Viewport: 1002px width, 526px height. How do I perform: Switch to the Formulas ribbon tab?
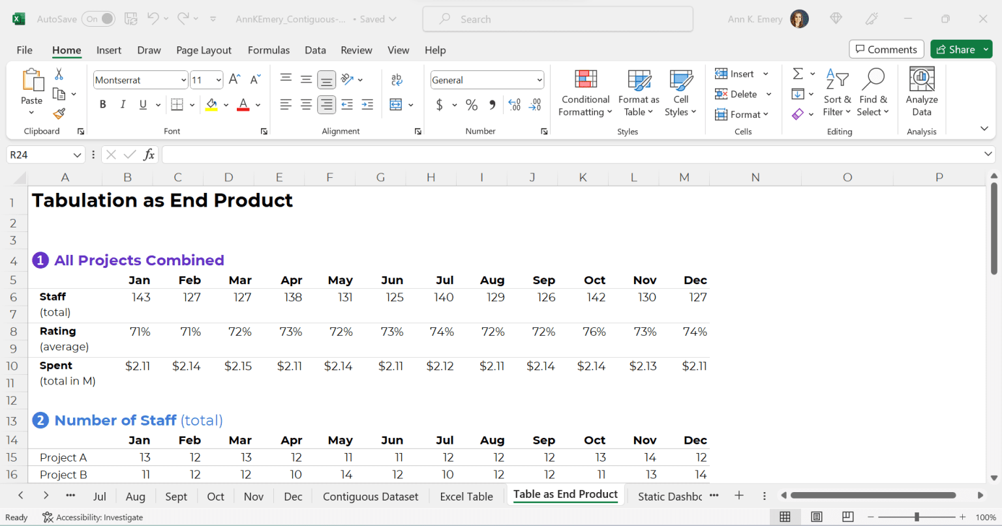click(x=269, y=50)
